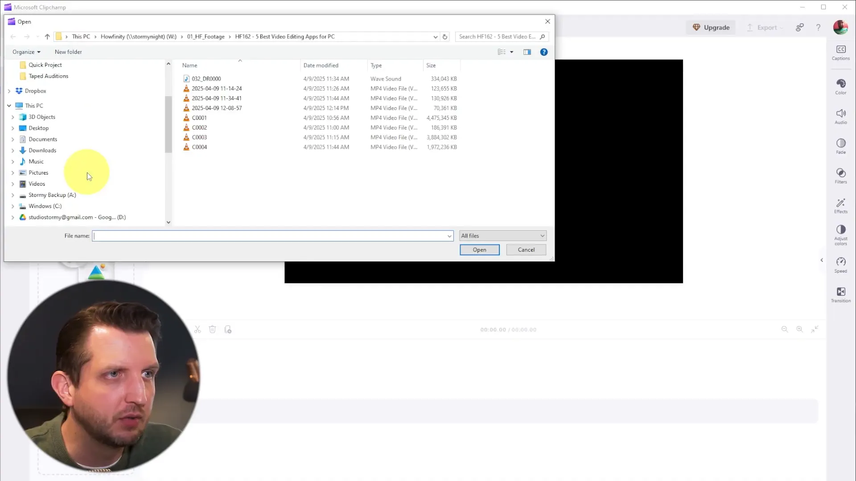This screenshot has width=856, height=481.
Task: Open the Effects panel in Clipchamp sidebar
Action: click(840, 206)
